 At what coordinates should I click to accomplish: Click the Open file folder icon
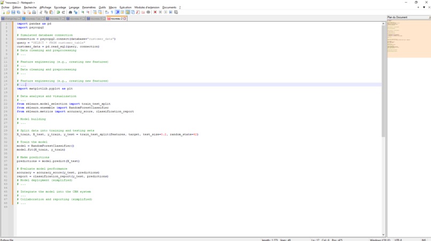click(8, 12)
